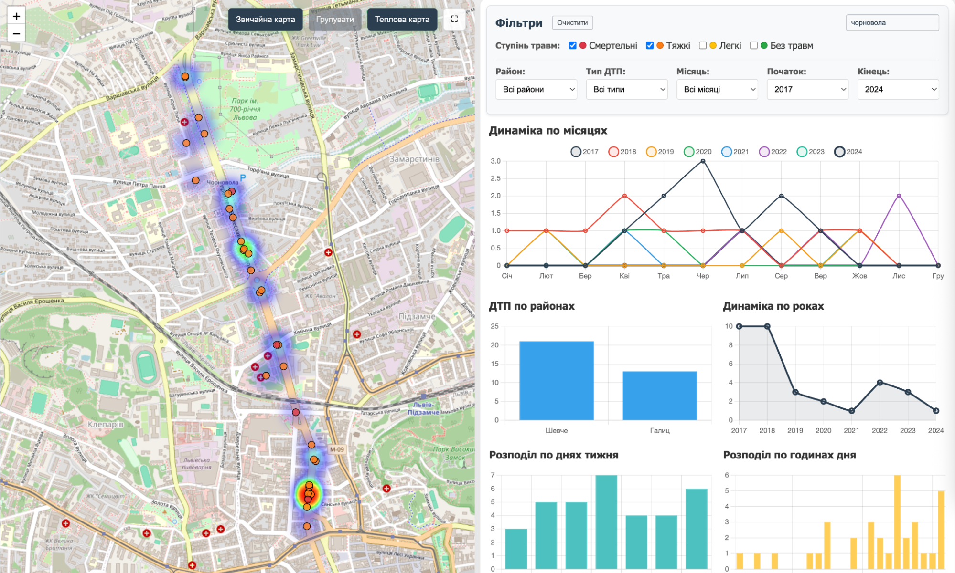
Task: Toggle fullscreen map view icon
Action: click(x=454, y=19)
